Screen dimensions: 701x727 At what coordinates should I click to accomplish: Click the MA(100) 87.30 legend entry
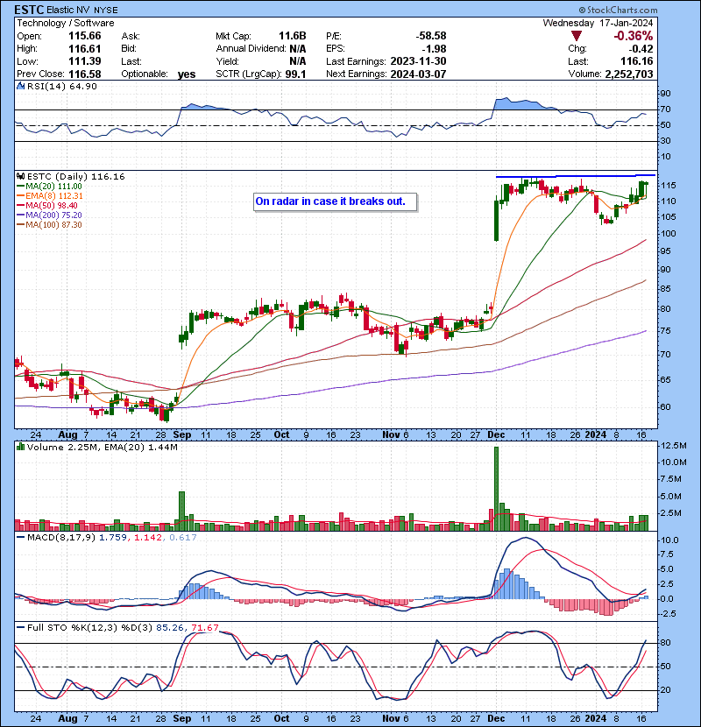49,225
